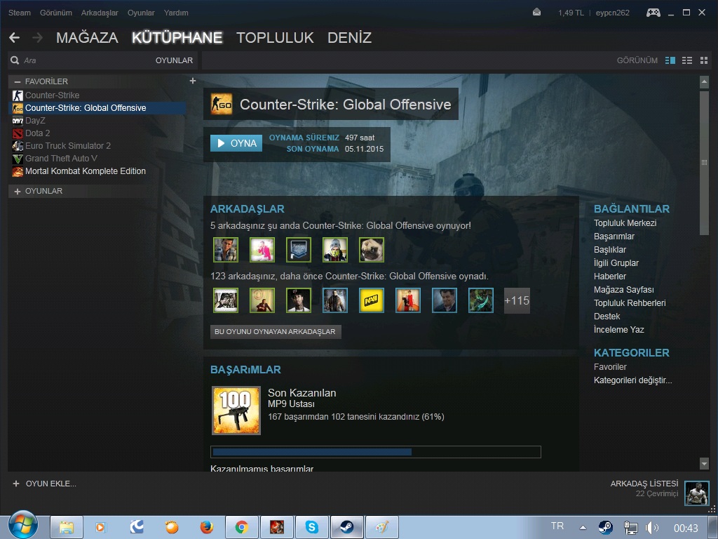
Task: Collapse the FAVORİLER category
Action: coord(18,81)
